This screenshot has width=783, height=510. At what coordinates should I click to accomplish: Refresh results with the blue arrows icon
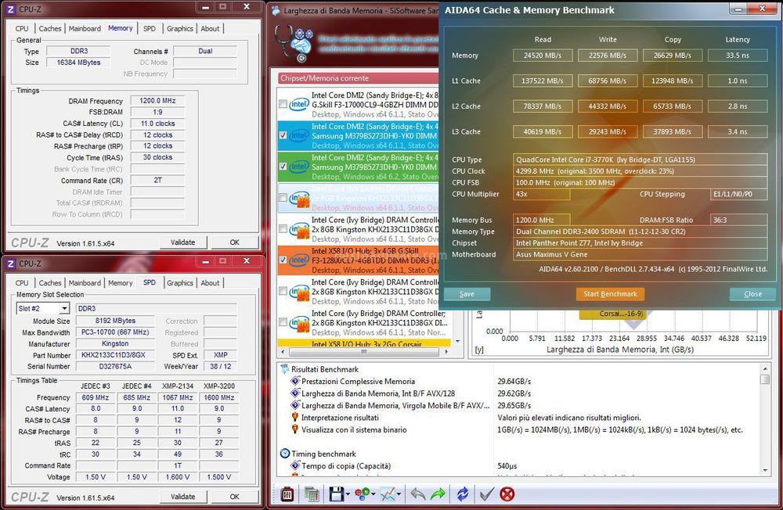pos(463,494)
